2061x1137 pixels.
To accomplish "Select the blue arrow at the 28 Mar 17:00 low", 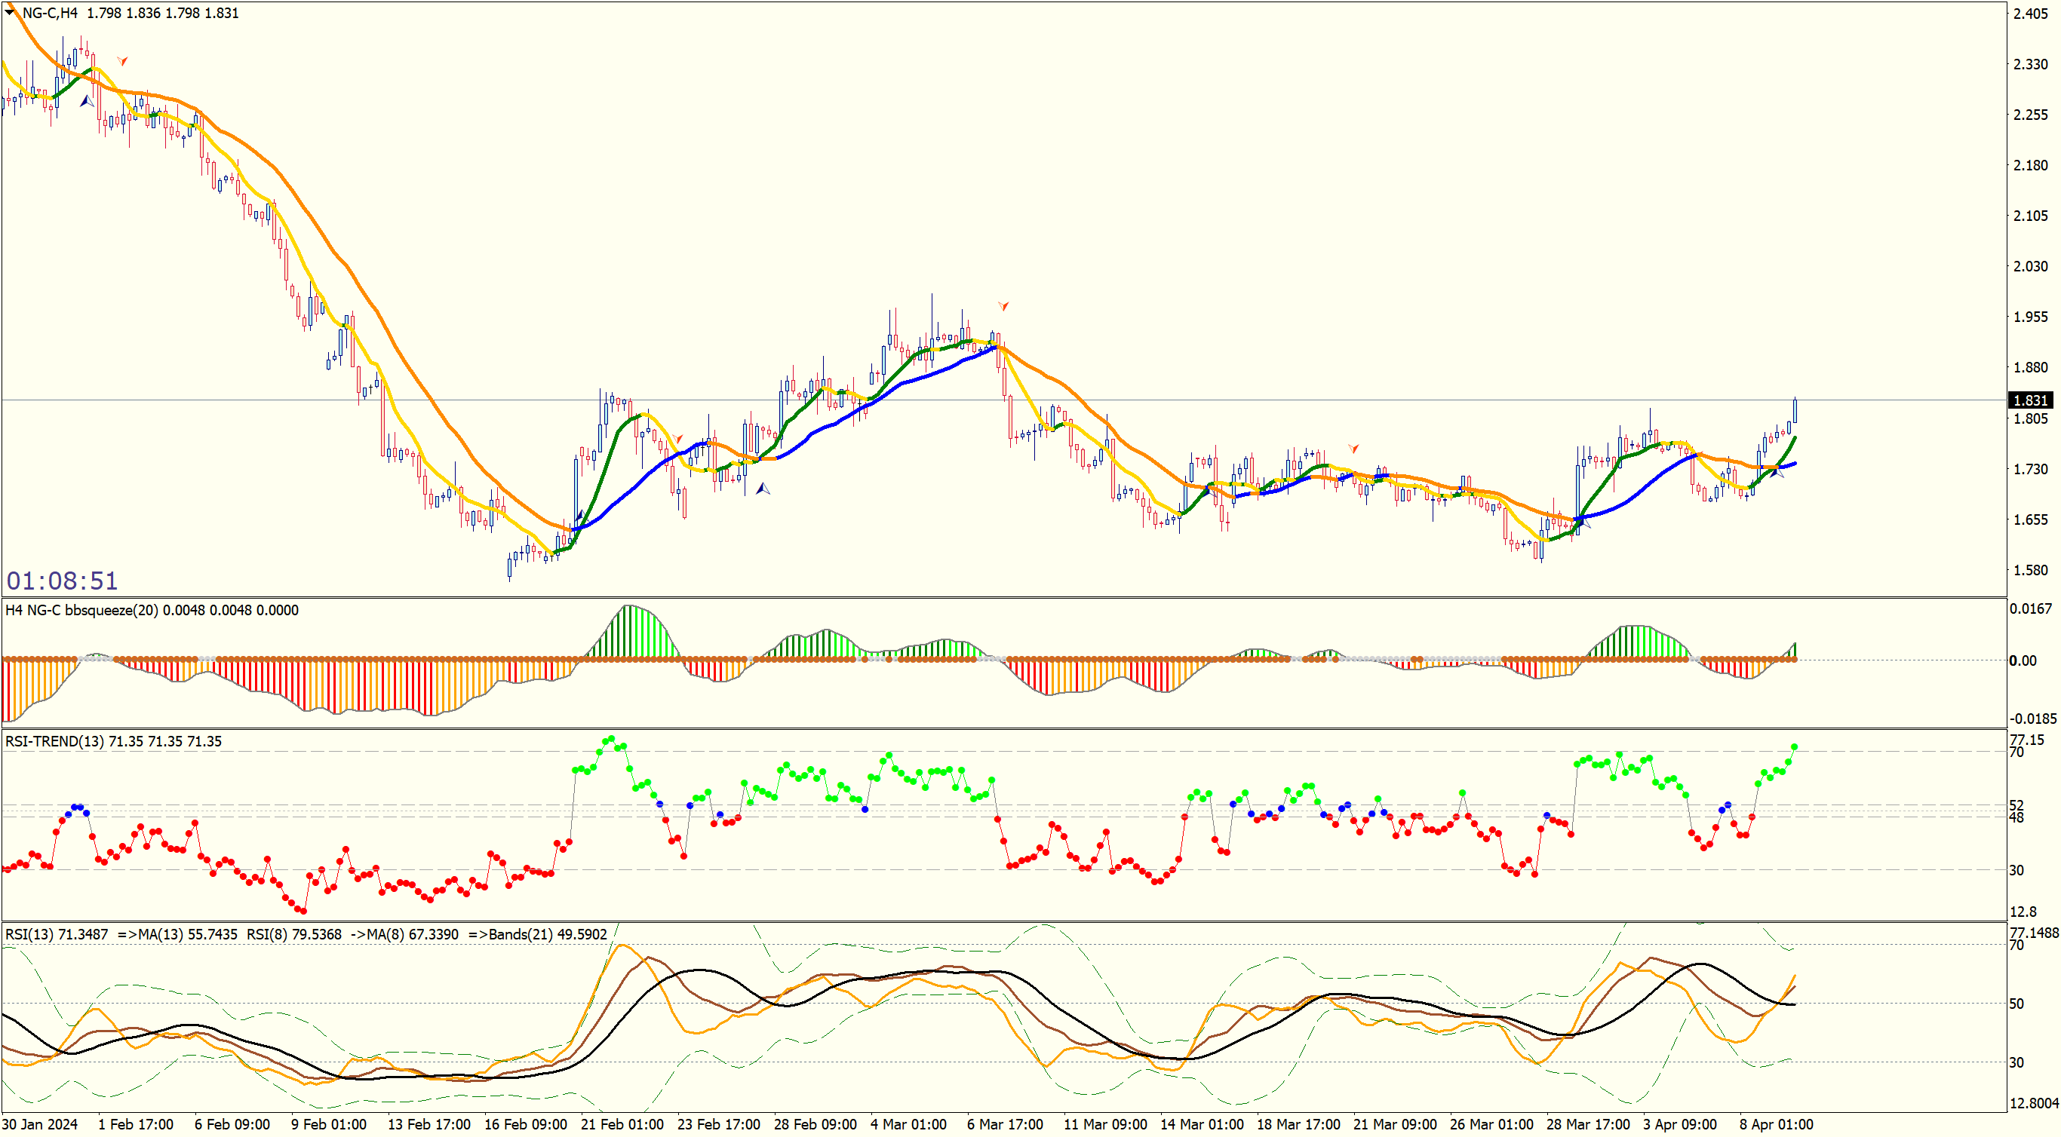I will click(1583, 522).
